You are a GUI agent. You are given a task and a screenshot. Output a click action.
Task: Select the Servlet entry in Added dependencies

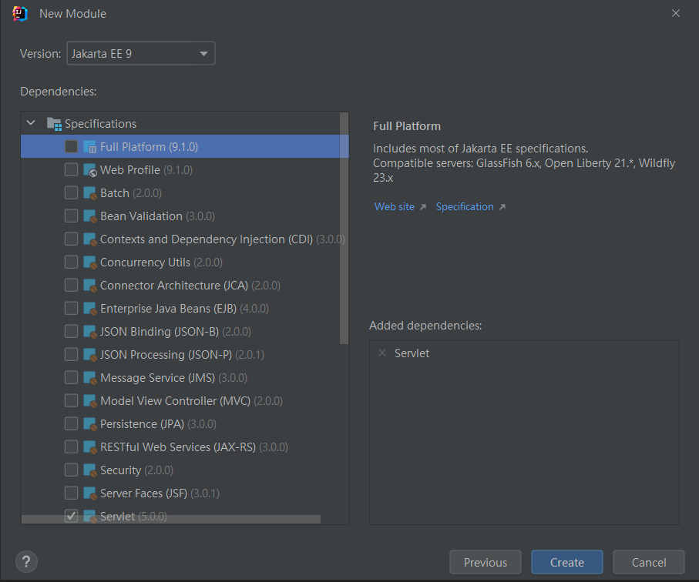(x=412, y=353)
